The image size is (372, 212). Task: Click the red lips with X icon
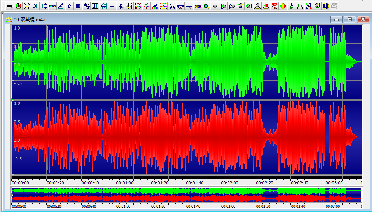click(x=275, y=6)
